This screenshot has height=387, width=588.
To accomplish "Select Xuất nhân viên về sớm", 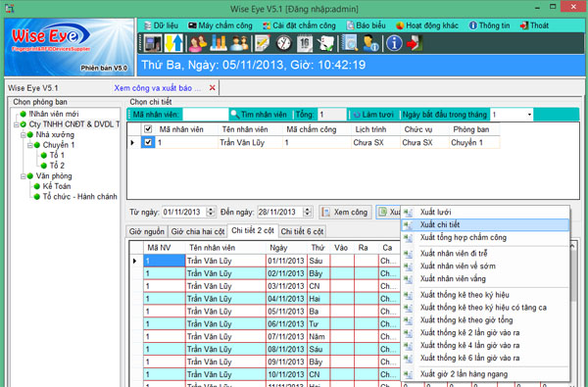I will (x=485, y=266).
